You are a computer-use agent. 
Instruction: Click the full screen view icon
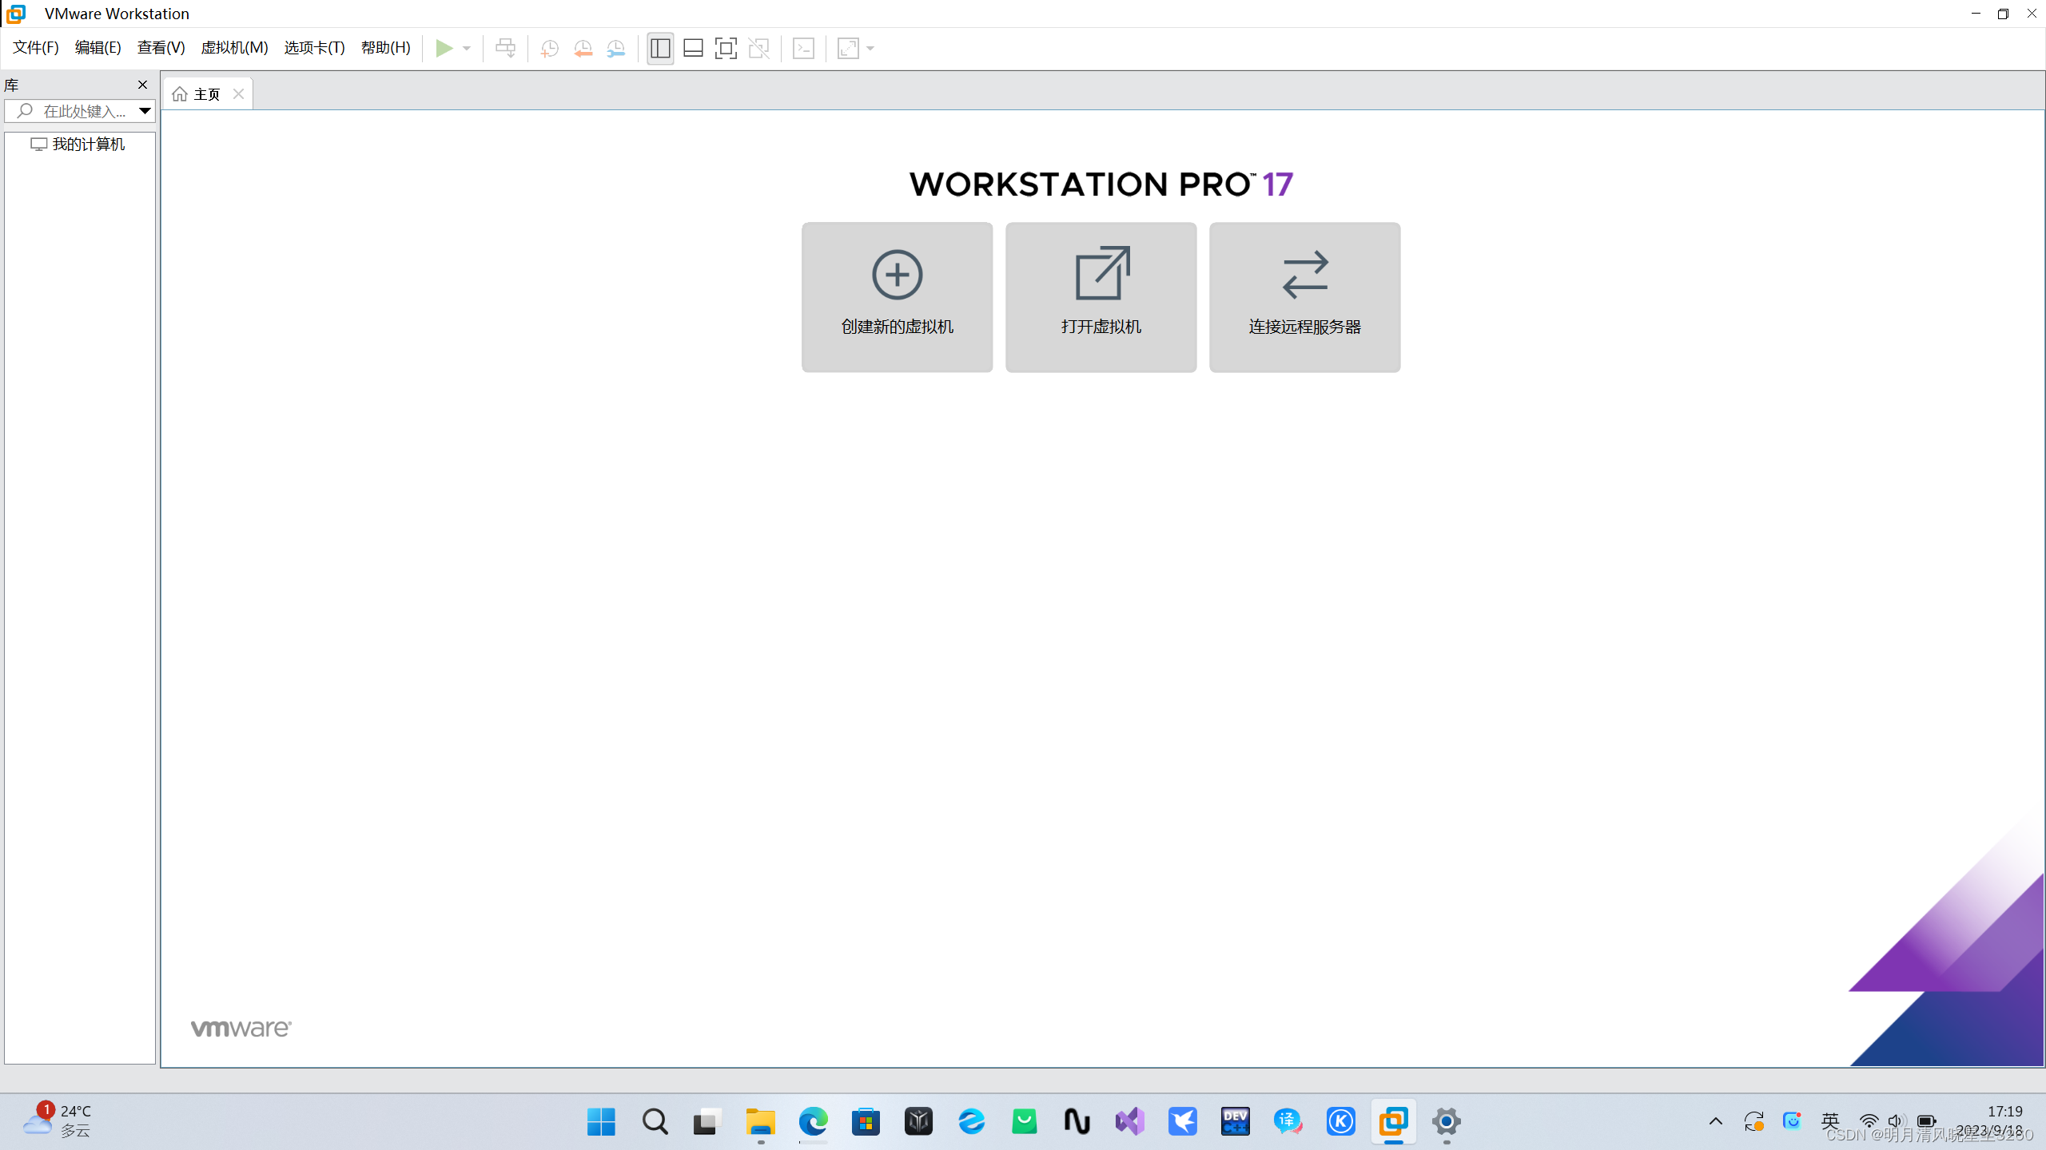728,48
